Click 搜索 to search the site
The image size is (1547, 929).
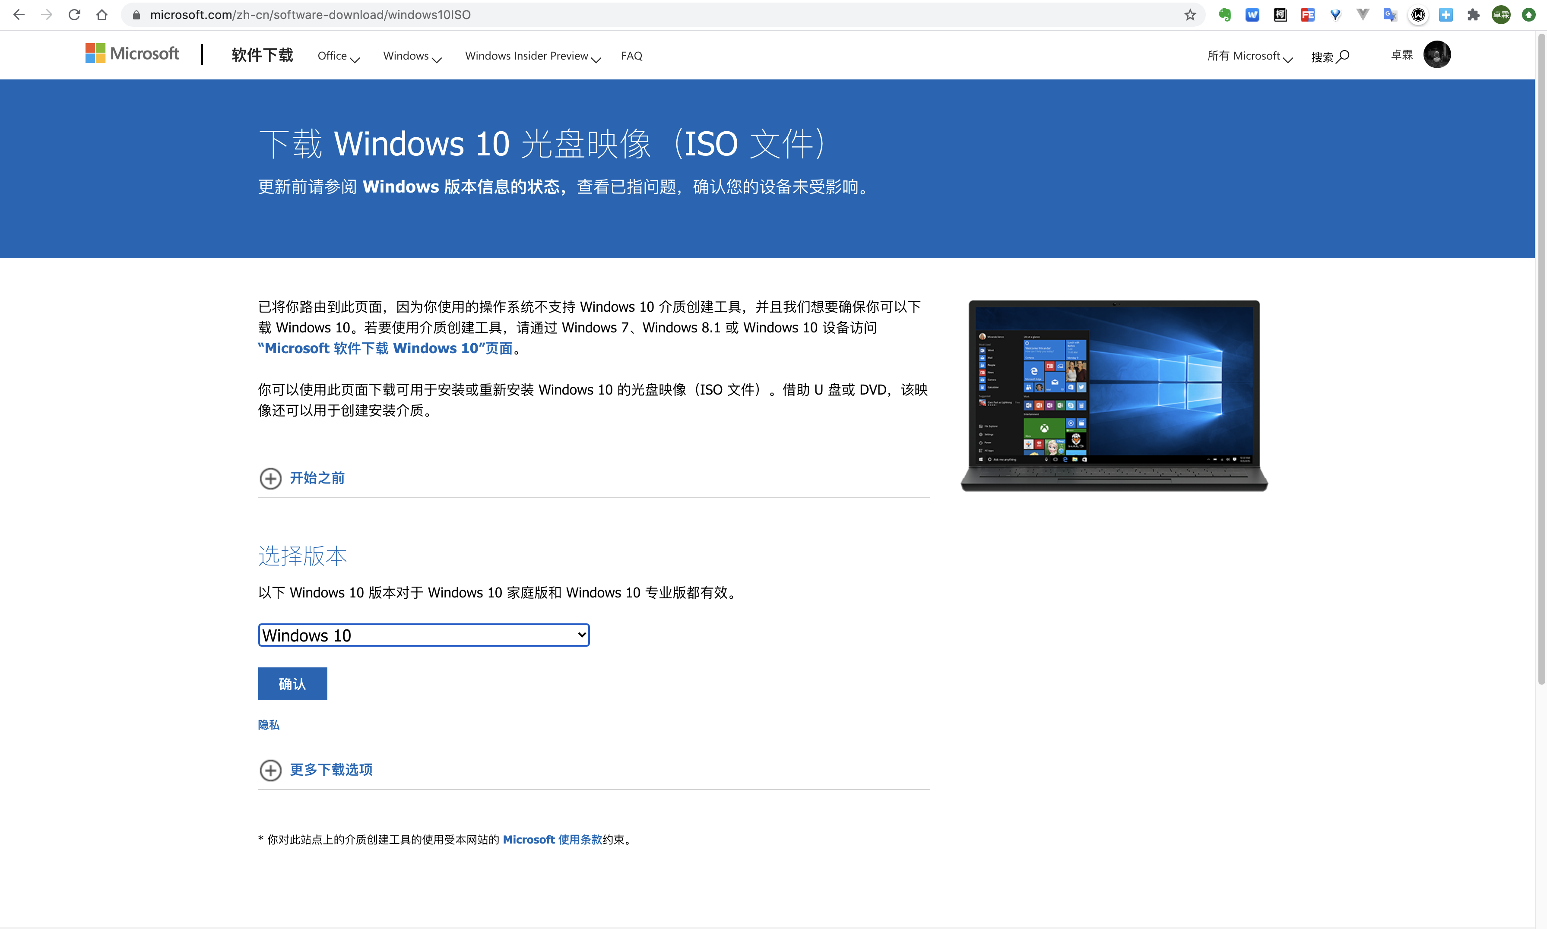pos(1330,57)
